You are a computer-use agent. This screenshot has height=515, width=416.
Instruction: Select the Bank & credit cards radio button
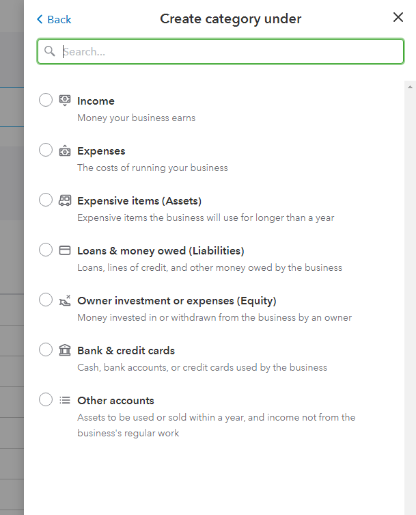coord(46,349)
